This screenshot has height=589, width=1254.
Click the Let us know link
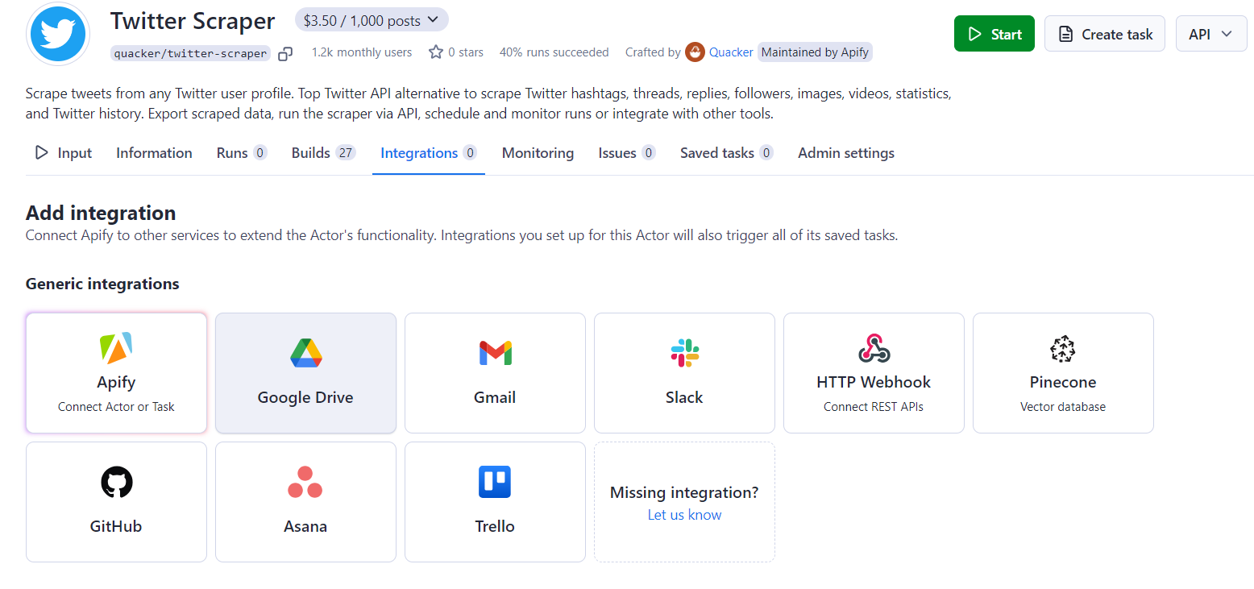coord(684,515)
